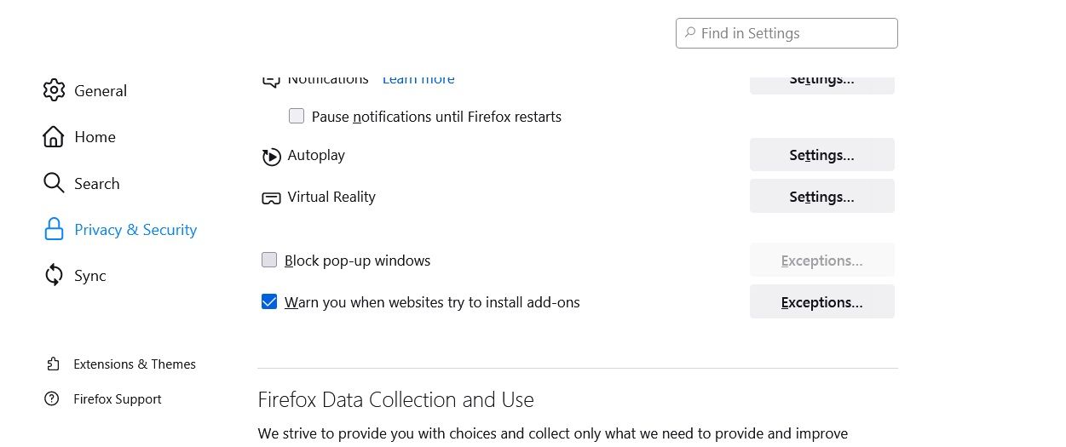Image resolution: width=1066 pixels, height=447 pixels.
Task: Toggle the Block pop-up windows checkbox
Action: coord(269,260)
